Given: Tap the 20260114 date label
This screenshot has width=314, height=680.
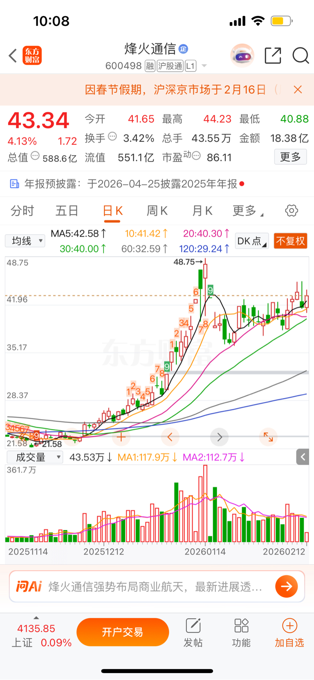Looking at the screenshot, I should coord(205,552).
